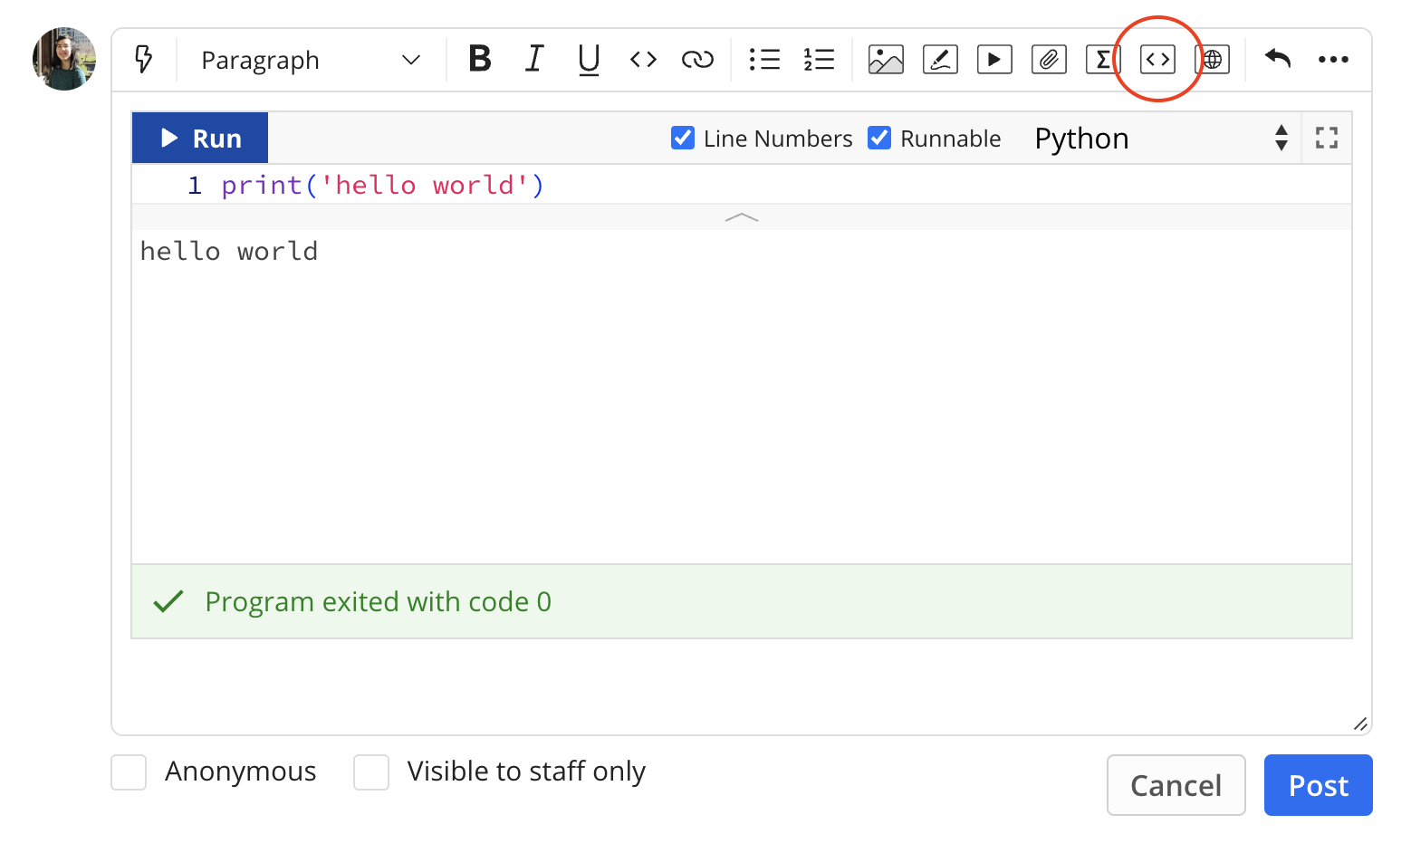Undo the last edit
This screenshot has height=853, width=1411.
(x=1278, y=60)
